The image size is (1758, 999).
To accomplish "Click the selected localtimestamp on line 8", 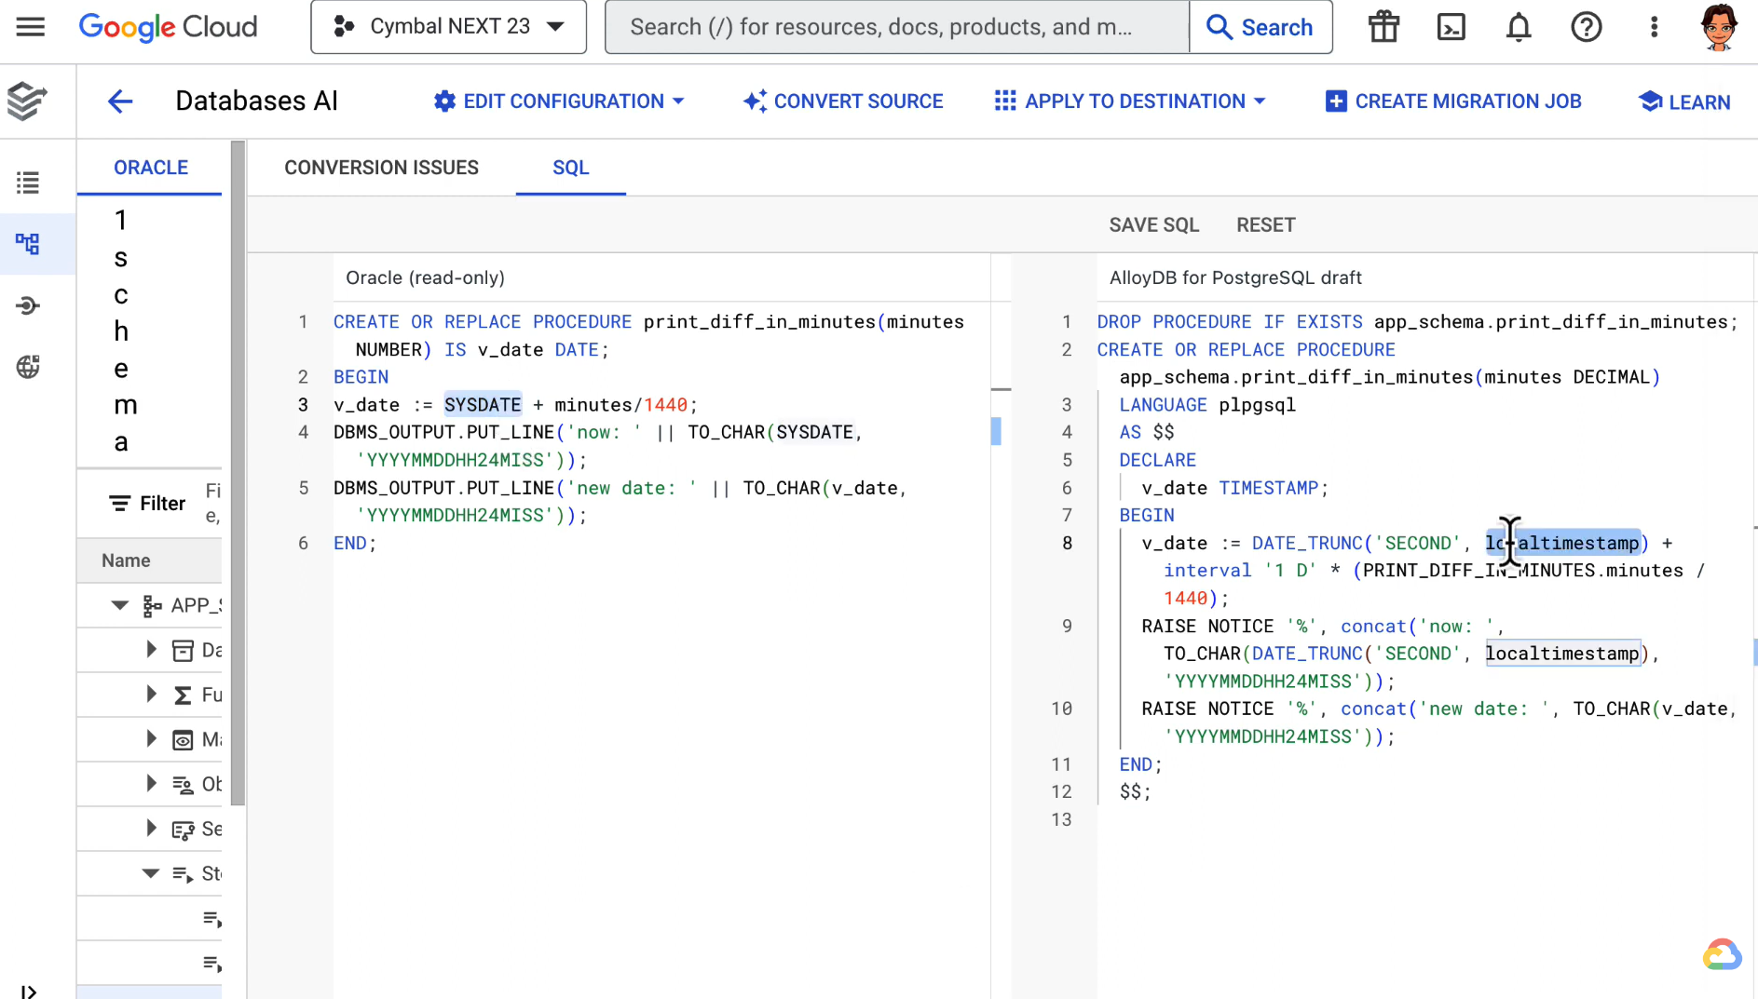I will (x=1562, y=543).
